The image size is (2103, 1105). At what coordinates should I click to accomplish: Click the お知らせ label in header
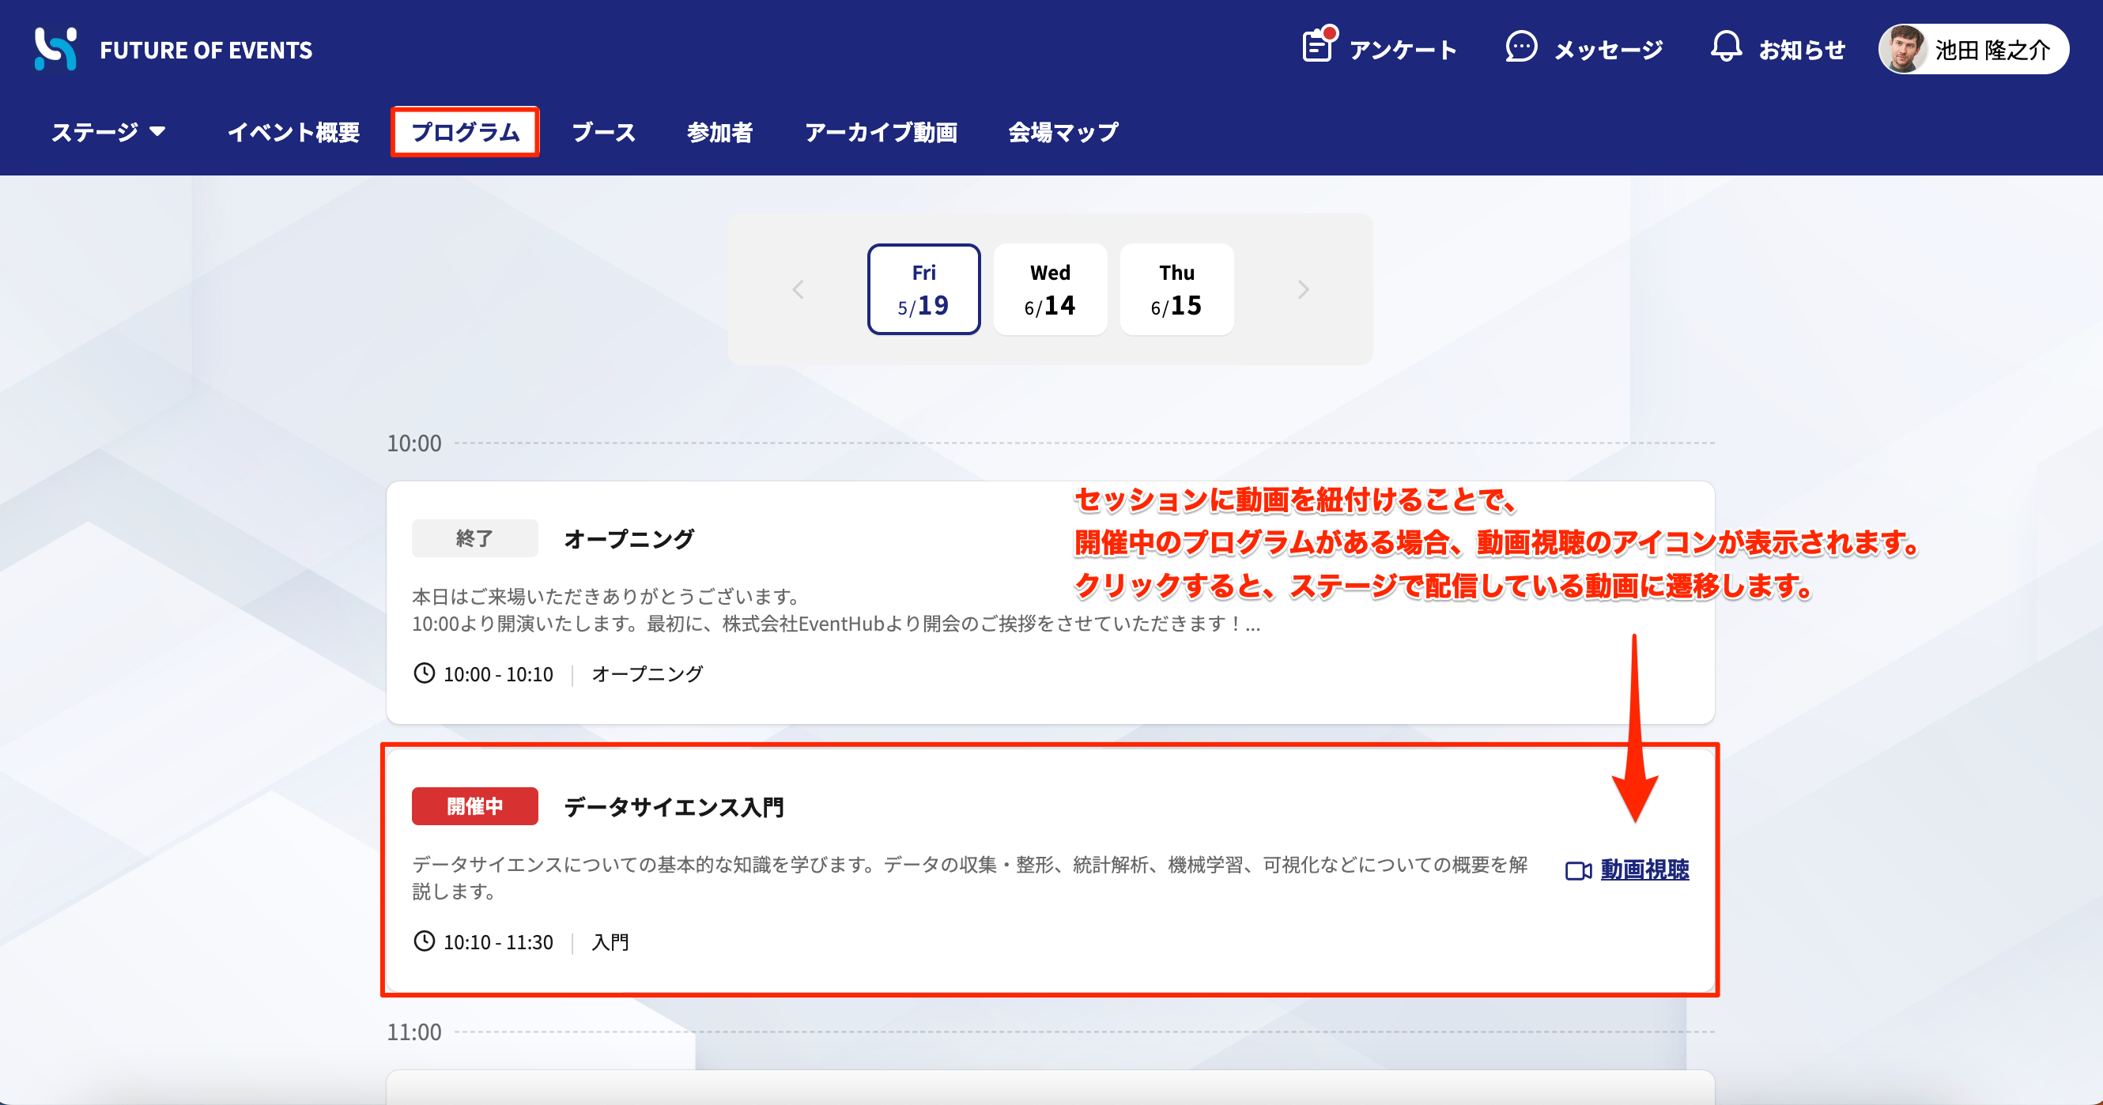(x=1802, y=50)
